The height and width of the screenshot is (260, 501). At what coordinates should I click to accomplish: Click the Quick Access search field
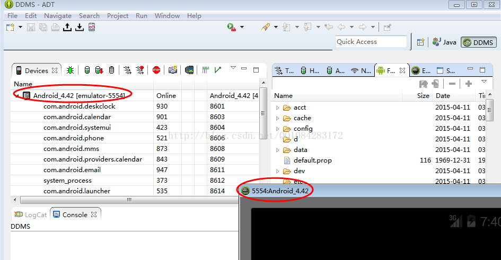(371, 42)
